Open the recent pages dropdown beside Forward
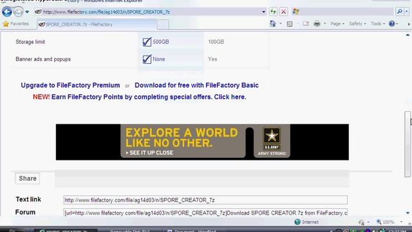The image size is (412, 232). click(27, 12)
